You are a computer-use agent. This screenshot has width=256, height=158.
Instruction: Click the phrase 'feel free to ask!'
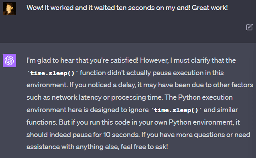(x=144, y=147)
